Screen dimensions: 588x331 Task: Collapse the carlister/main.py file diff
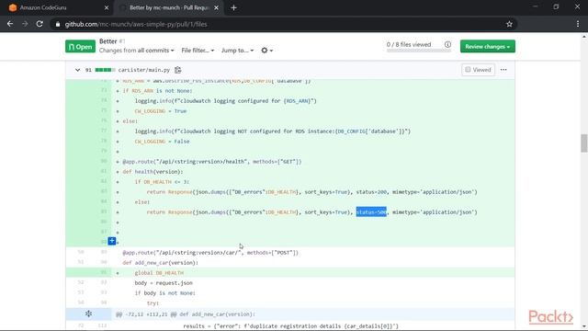[x=77, y=70]
